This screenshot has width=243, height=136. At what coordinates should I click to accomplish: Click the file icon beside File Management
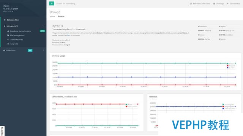coord(8,35)
